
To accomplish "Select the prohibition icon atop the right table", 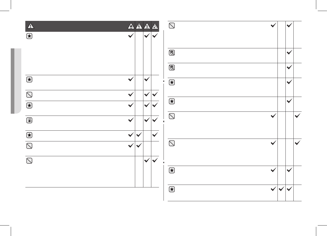I will [x=172, y=26].
